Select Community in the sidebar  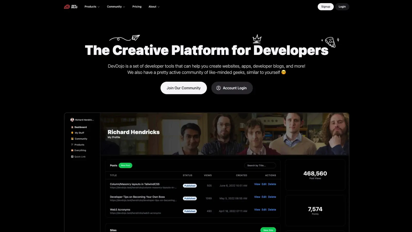[81, 139]
